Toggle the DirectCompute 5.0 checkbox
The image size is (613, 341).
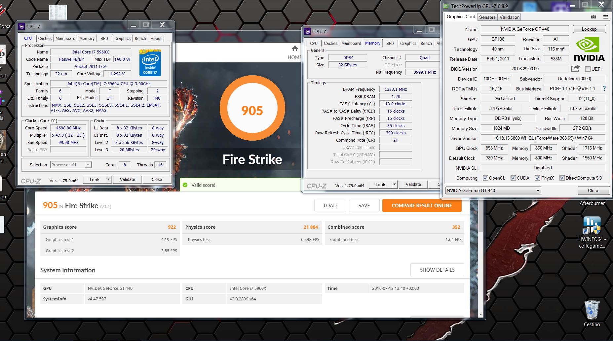[561, 178]
